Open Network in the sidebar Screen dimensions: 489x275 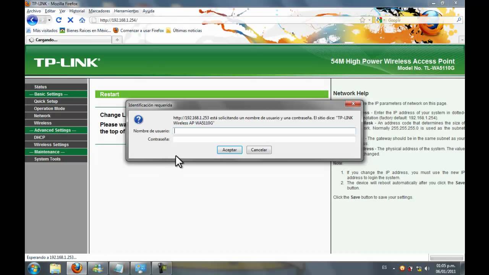click(42, 116)
